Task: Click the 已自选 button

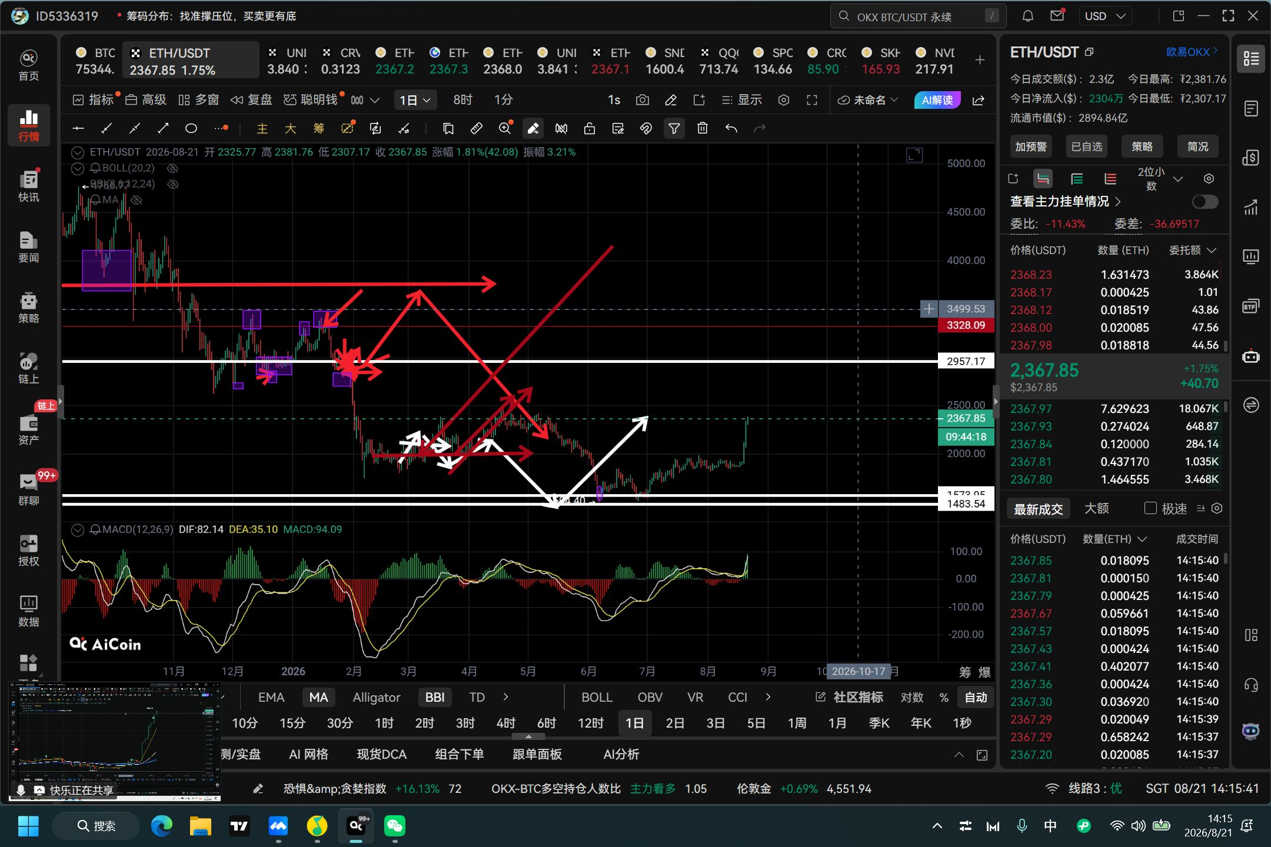Action: [1086, 146]
